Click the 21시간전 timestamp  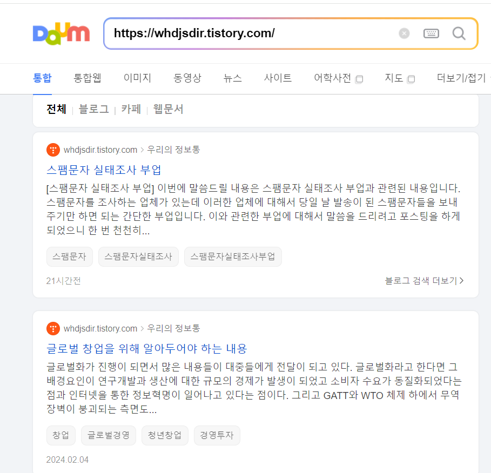coord(64,281)
